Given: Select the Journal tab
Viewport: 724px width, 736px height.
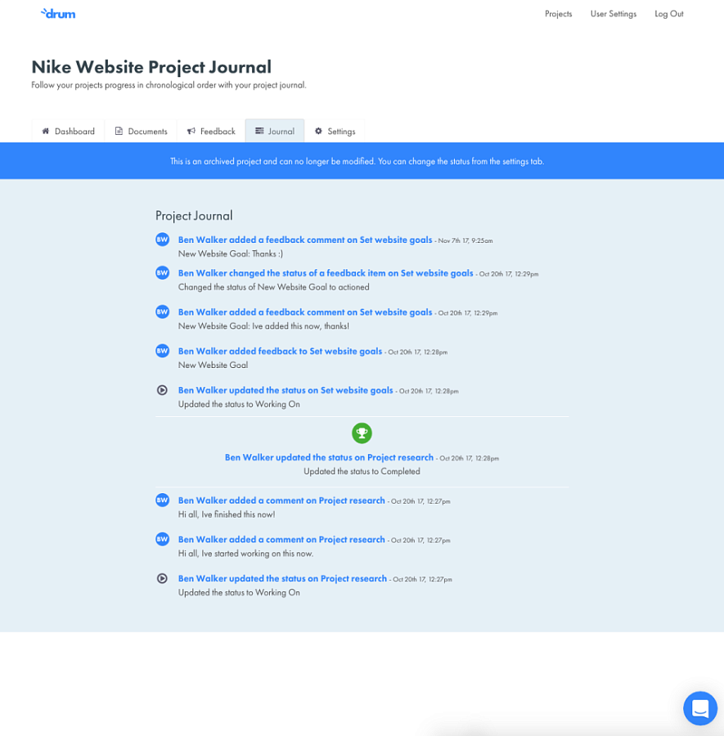Looking at the screenshot, I should coord(275,131).
